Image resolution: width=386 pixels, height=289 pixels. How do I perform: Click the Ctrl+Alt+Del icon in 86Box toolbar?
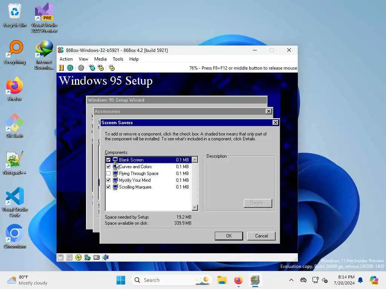92,68
